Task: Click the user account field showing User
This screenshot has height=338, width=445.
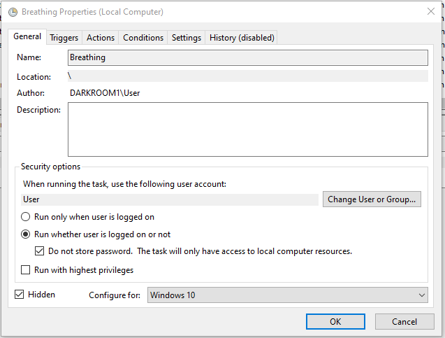Action: pos(170,199)
